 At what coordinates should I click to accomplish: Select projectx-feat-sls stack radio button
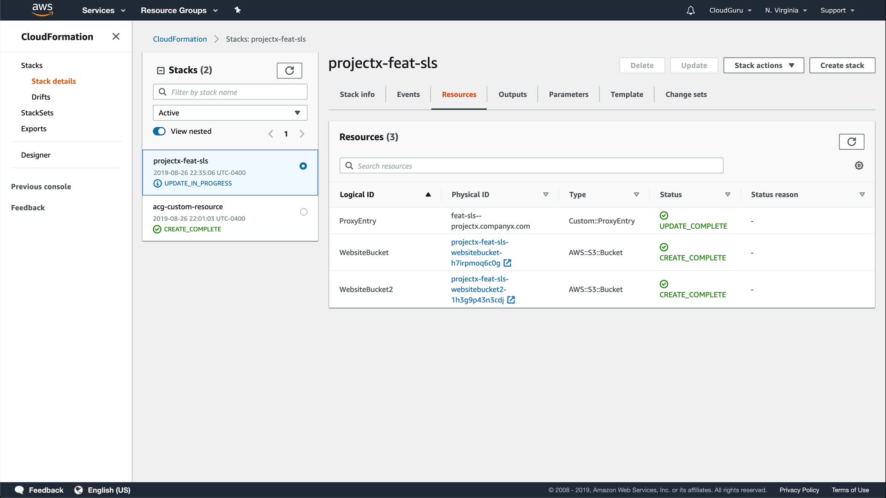click(303, 166)
